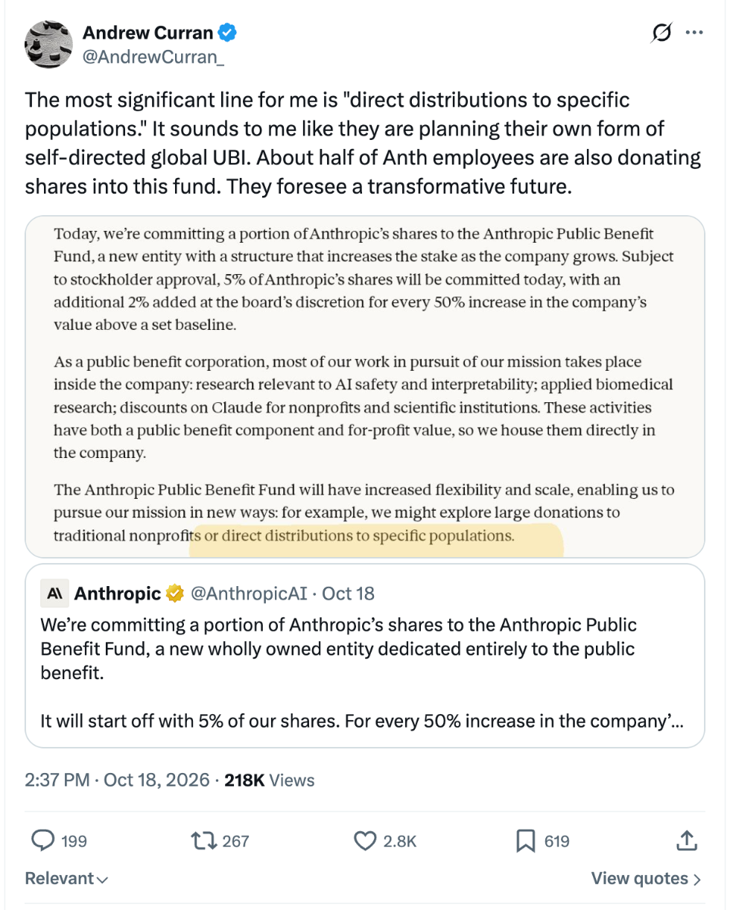730x910 pixels.
Task: Click the reply speech bubble icon
Action: (x=45, y=841)
